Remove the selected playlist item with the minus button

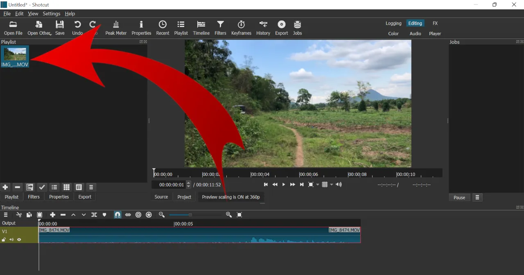(18, 187)
